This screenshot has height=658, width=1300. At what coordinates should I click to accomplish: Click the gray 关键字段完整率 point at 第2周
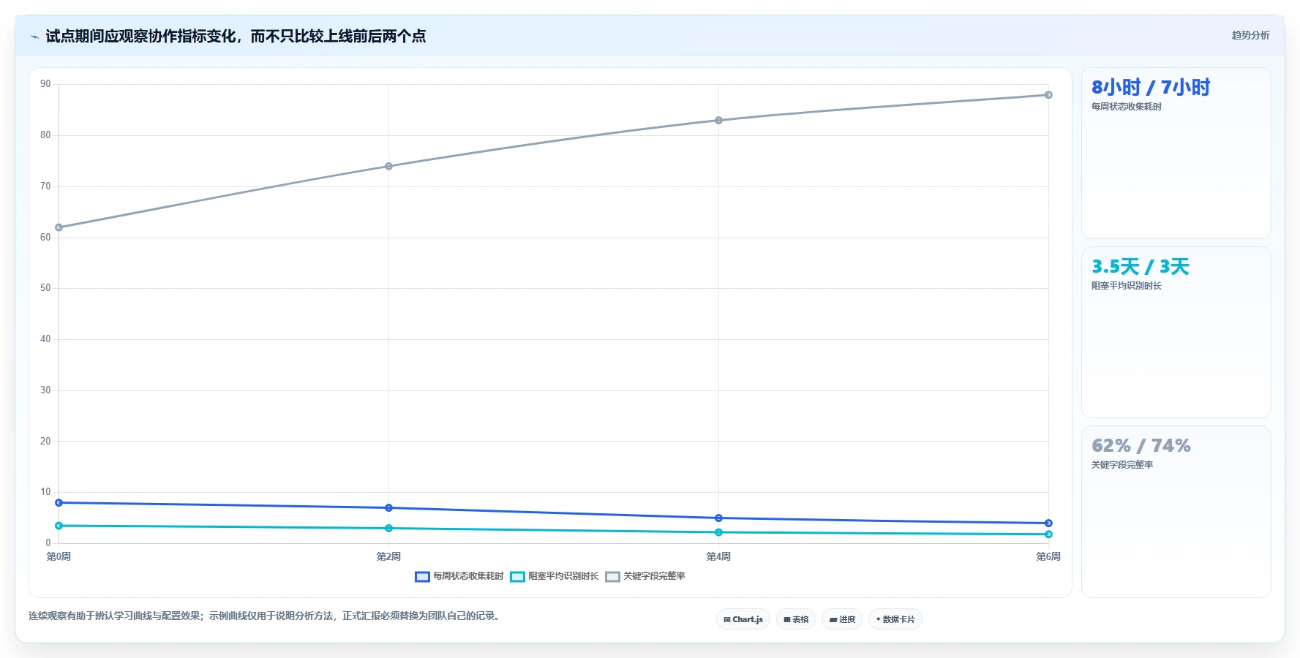coord(388,166)
